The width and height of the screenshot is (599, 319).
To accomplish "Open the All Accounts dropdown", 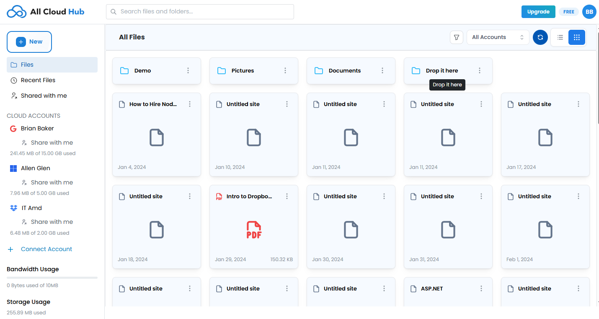I will coord(498,37).
